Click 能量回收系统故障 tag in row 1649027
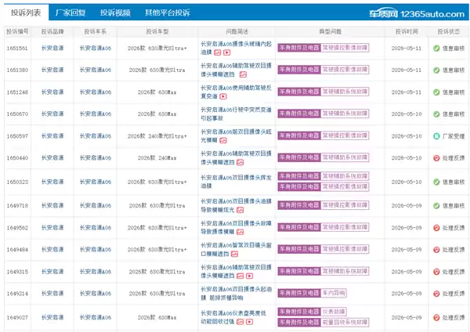The image size is (470, 332). click(345, 323)
